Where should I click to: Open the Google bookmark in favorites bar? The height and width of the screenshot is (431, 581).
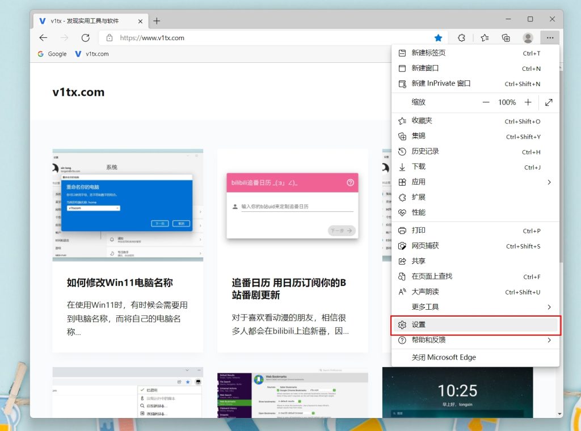click(52, 54)
